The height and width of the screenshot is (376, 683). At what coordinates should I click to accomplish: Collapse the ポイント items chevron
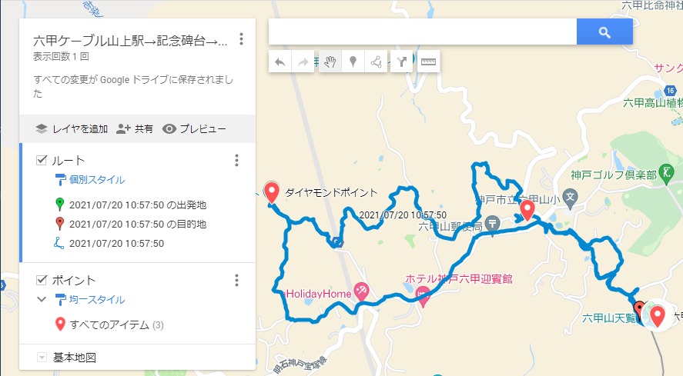pos(42,299)
